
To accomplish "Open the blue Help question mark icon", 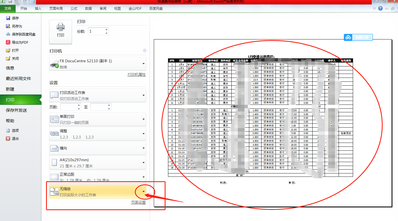I will coord(380,9).
